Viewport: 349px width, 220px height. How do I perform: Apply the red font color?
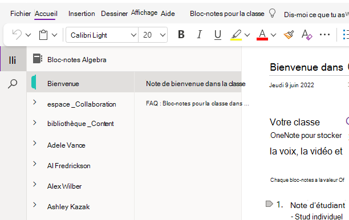pyautogui.click(x=262, y=35)
